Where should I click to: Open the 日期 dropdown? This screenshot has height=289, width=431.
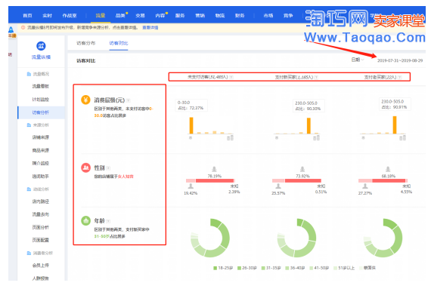click(358, 60)
